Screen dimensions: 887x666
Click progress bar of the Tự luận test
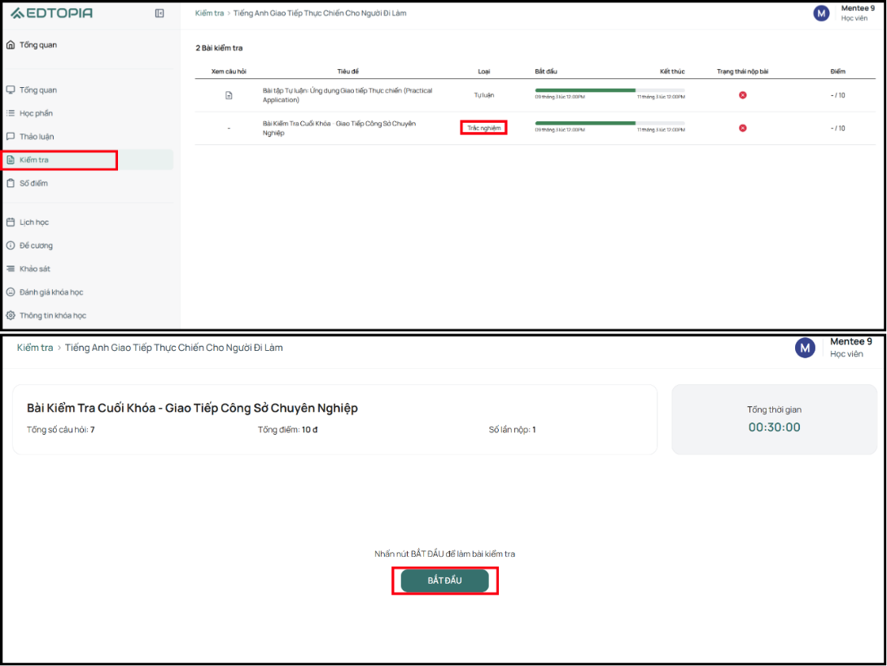point(610,90)
